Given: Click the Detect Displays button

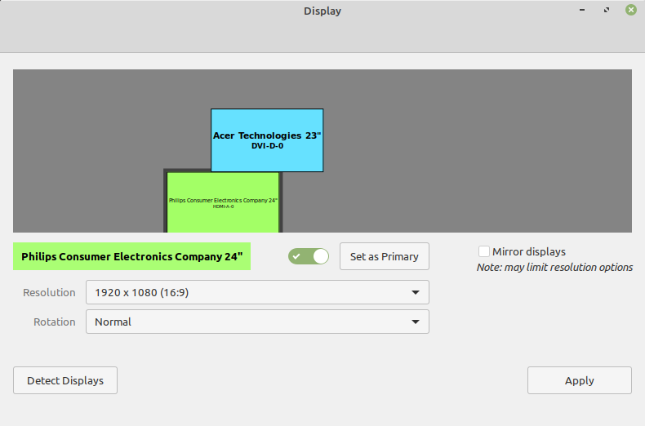Looking at the screenshot, I should pyautogui.click(x=65, y=380).
